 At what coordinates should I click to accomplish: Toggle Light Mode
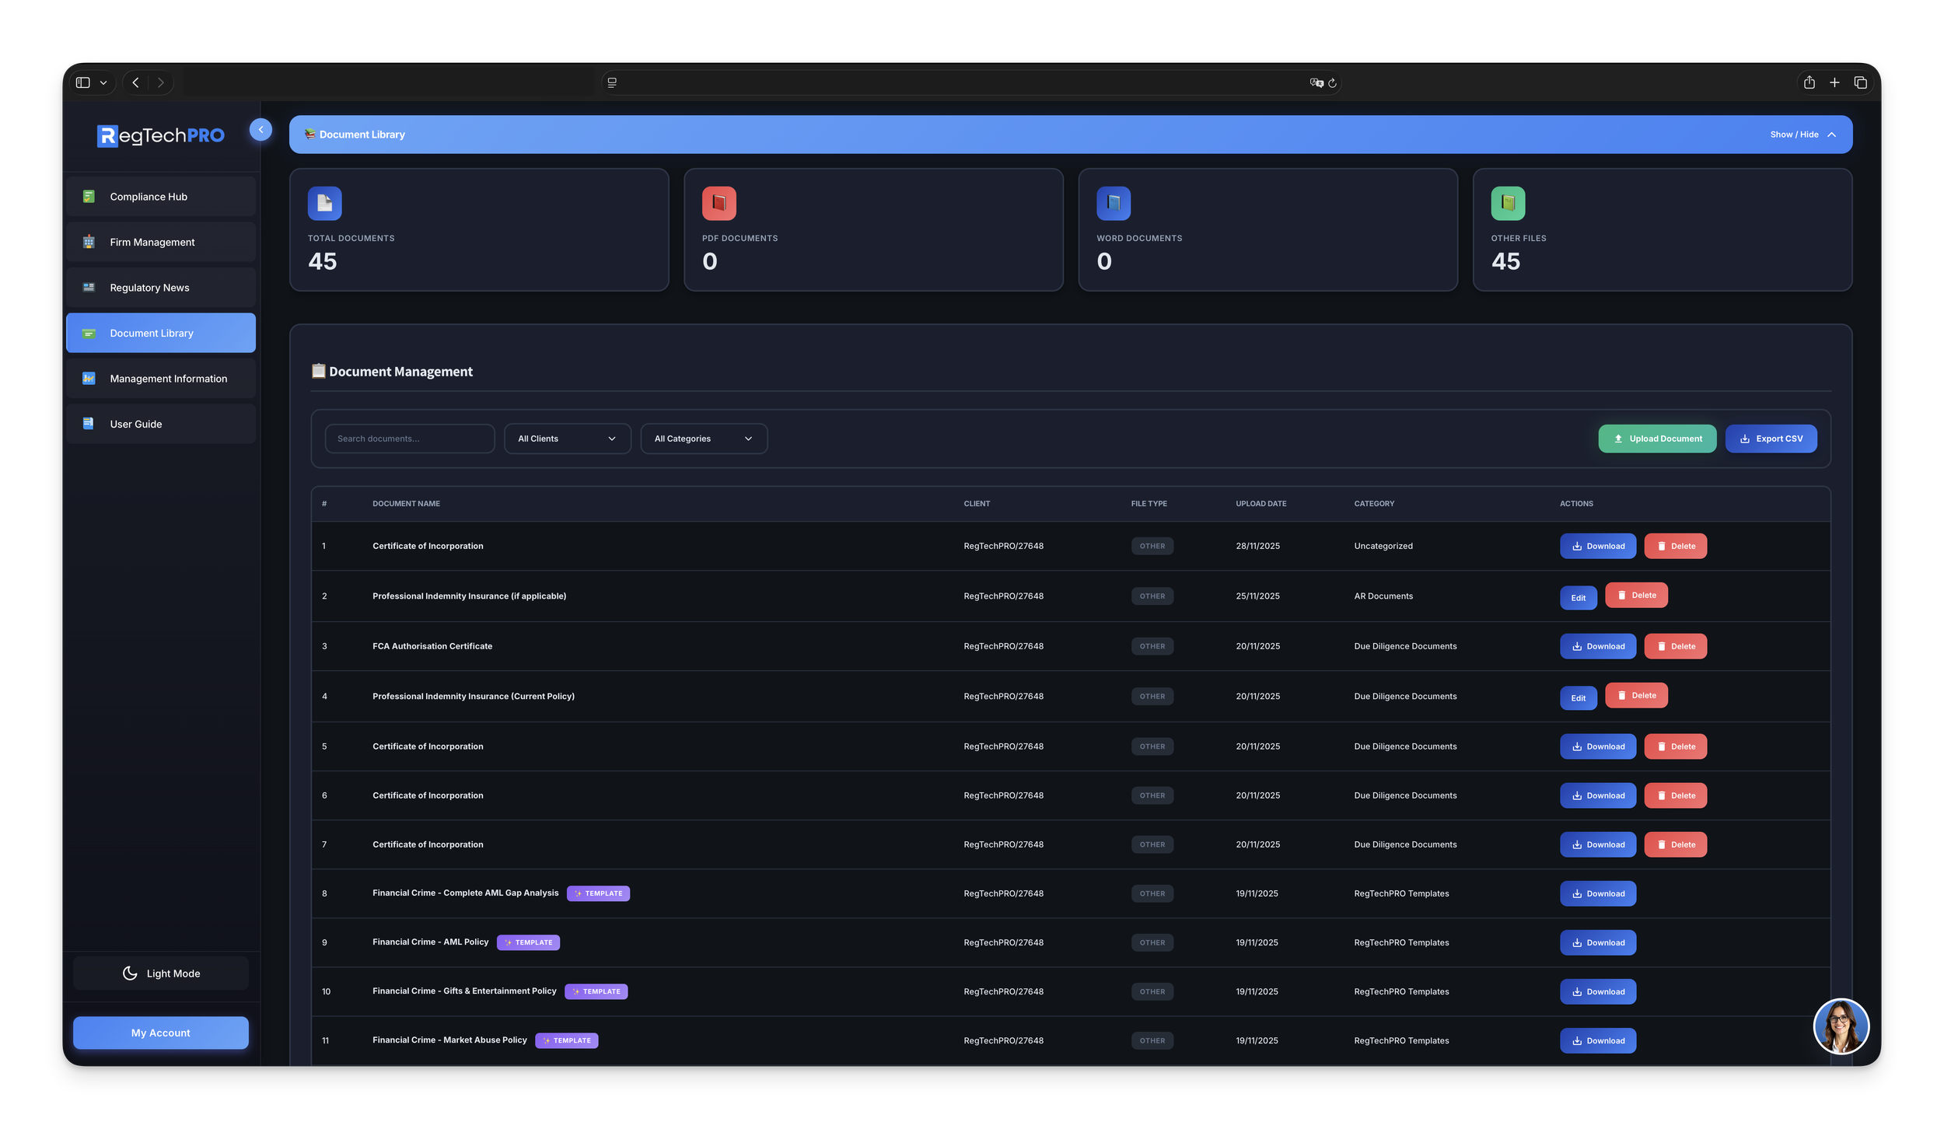(161, 973)
